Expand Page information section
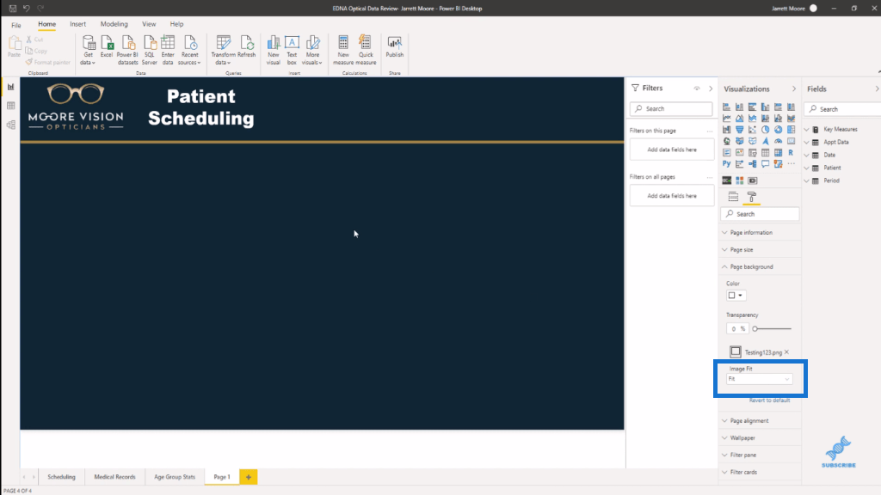 [760, 232]
